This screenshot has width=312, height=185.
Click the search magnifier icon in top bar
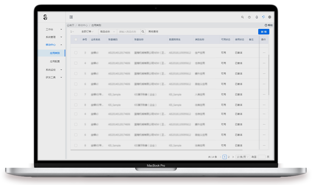coord(243,17)
